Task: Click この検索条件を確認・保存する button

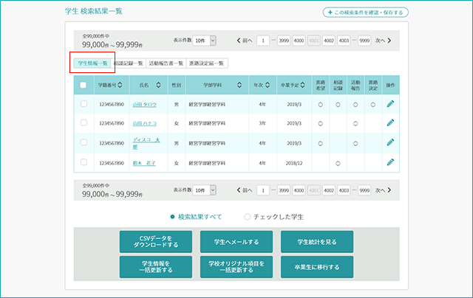Action: point(366,13)
